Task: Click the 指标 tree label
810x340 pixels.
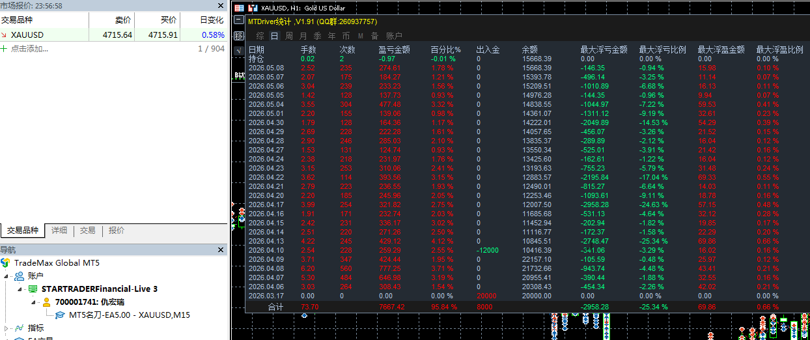Action: point(36,328)
